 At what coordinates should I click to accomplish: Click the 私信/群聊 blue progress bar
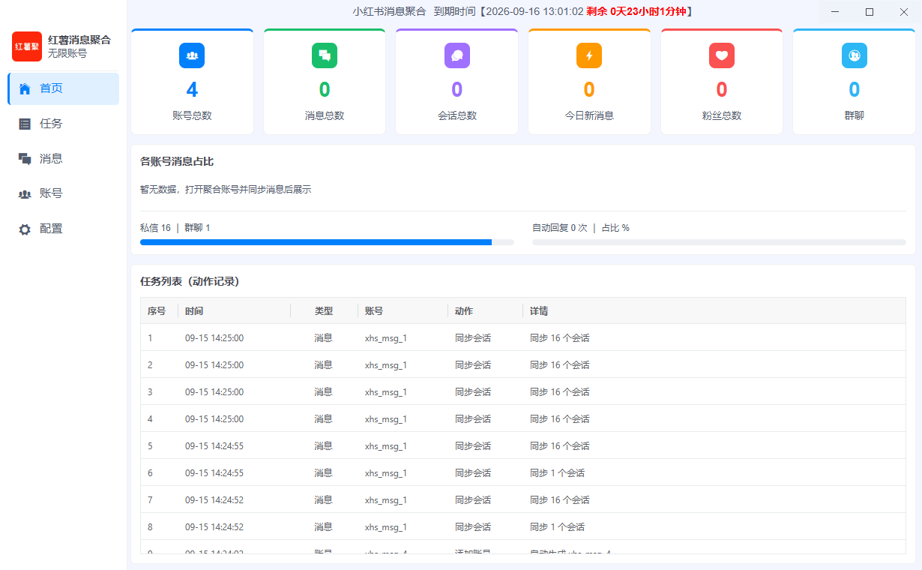pos(327,242)
